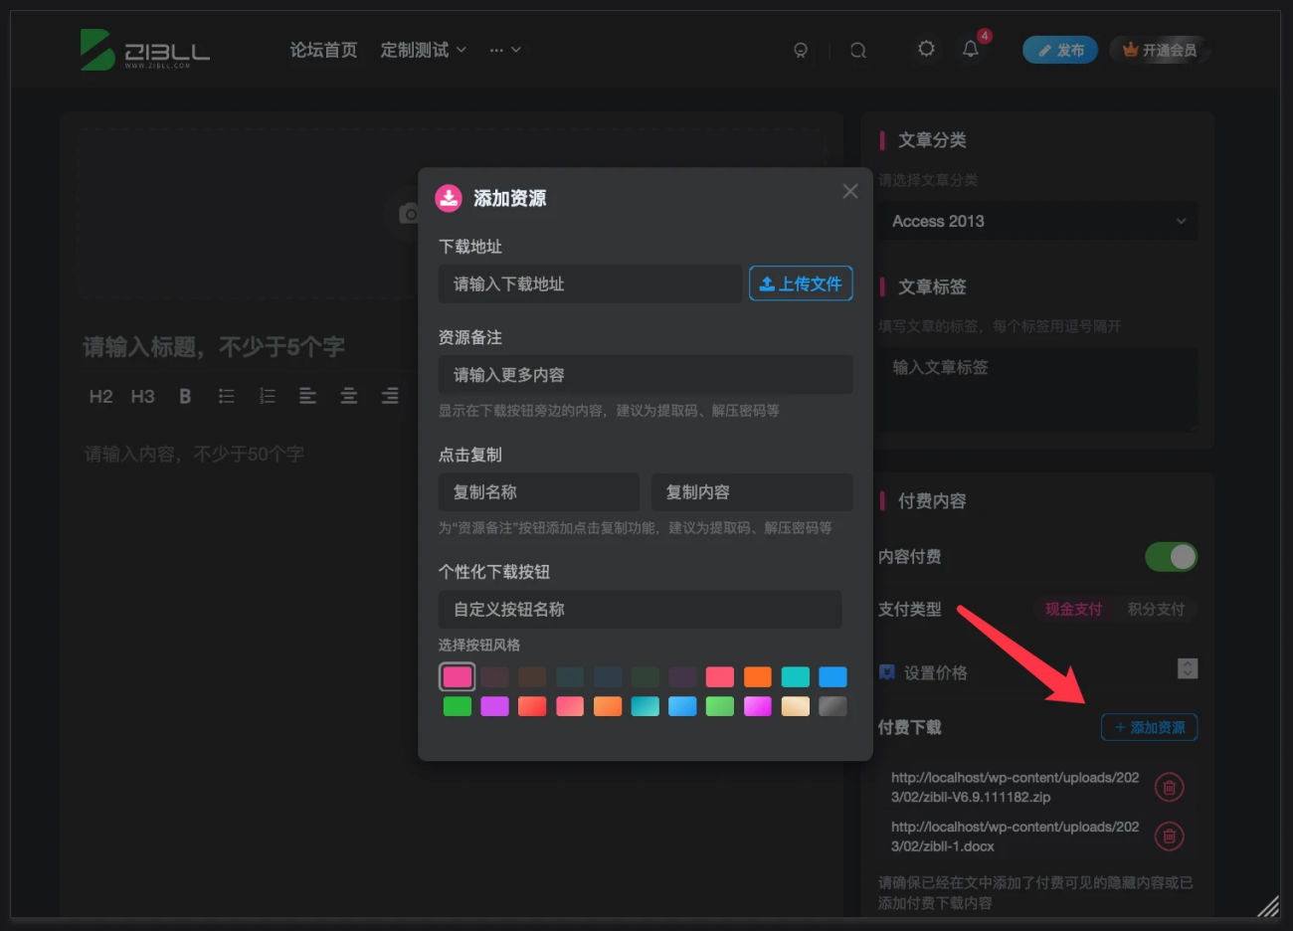Enable the 内容付费 paid content switch
This screenshot has width=1293, height=931.
click(x=1171, y=557)
